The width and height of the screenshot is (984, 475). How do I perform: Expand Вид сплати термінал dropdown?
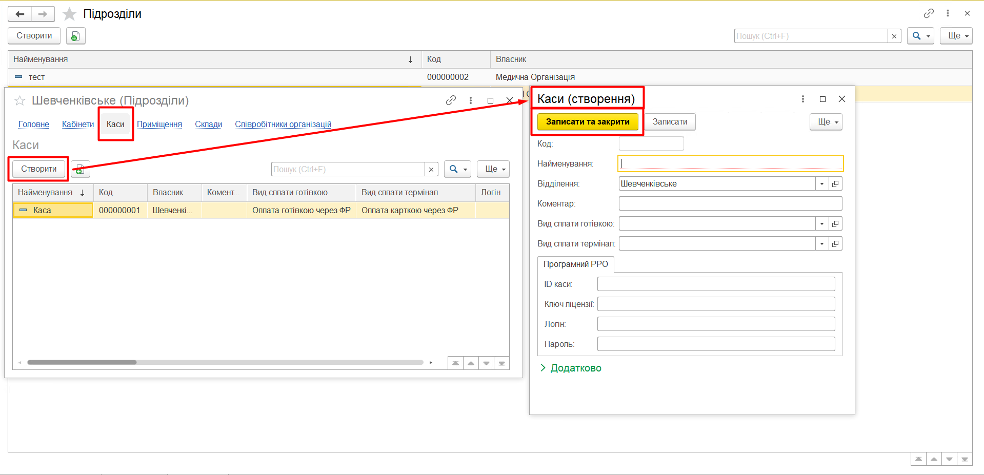click(x=821, y=244)
